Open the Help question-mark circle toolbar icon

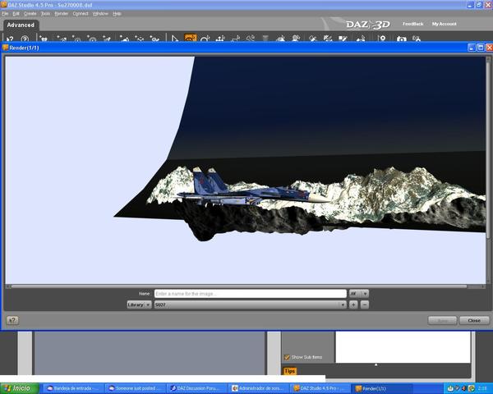pos(25,39)
